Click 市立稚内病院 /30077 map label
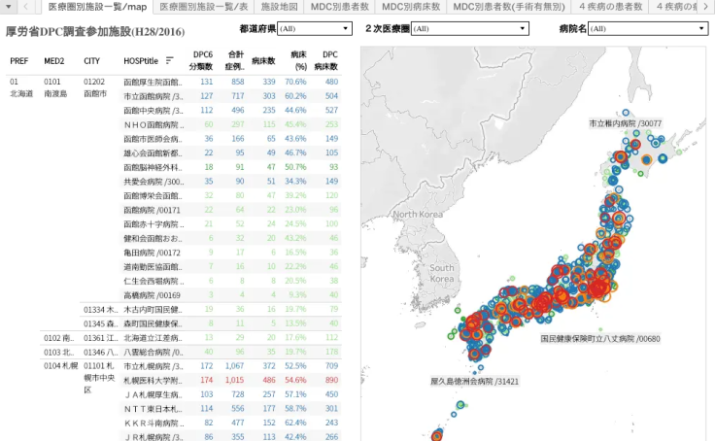Screen dimensions: 715x441 [x=625, y=123]
